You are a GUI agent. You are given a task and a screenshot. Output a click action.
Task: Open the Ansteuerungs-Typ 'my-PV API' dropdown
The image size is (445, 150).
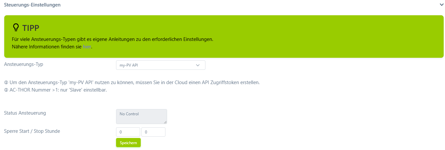tap(160, 65)
